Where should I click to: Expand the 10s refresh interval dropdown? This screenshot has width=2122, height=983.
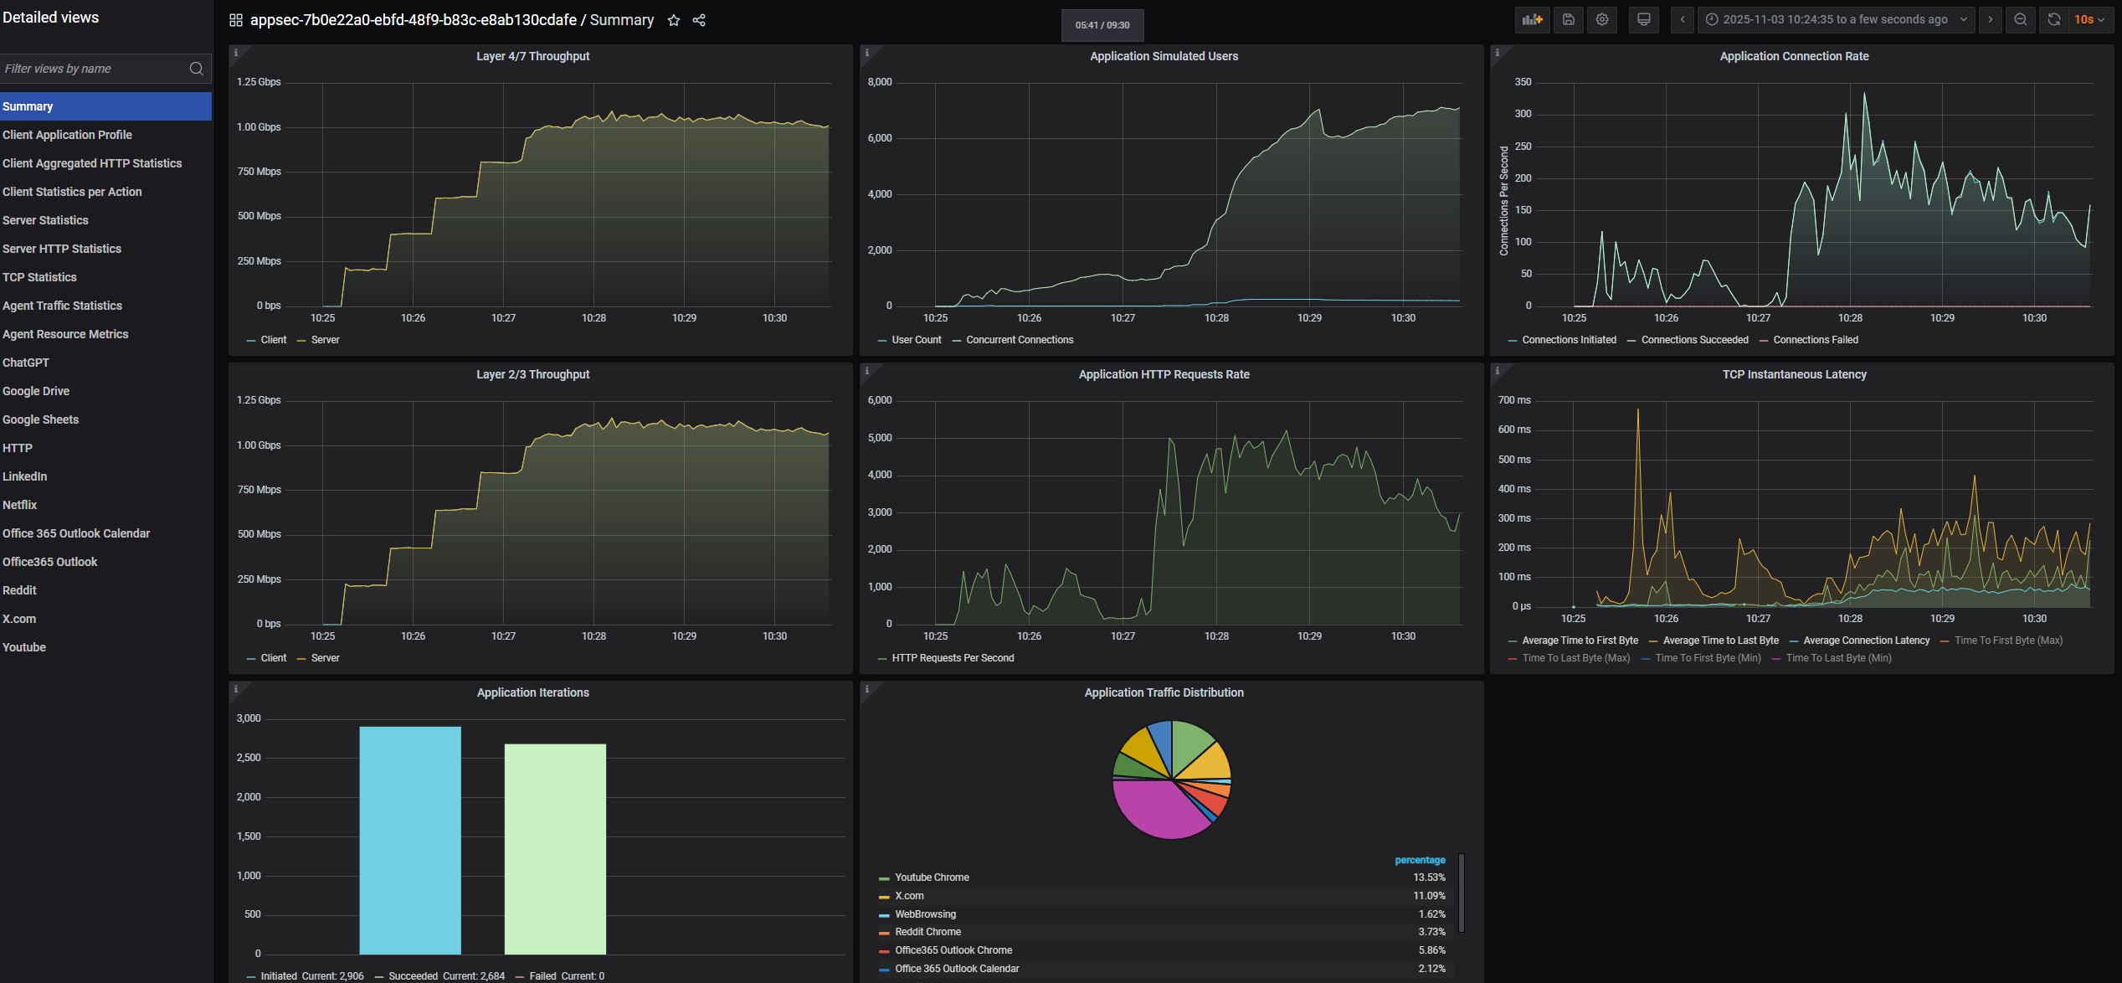pos(2089,19)
